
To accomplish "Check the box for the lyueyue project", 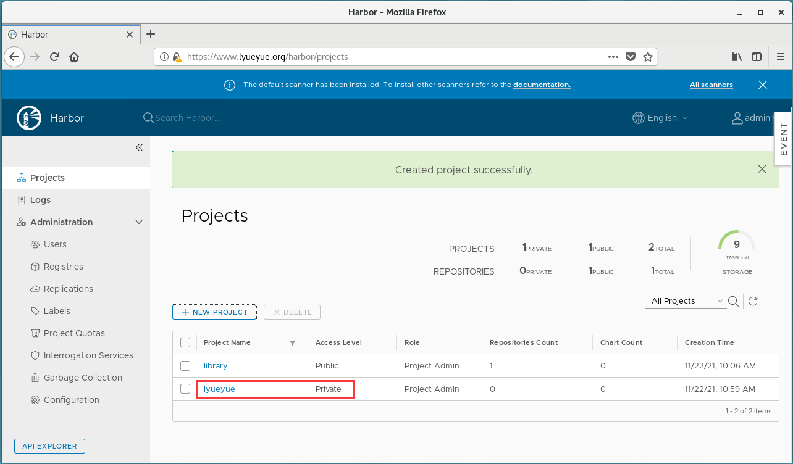I will click(185, 389).
